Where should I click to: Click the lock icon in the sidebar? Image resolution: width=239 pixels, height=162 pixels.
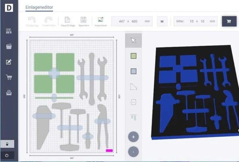[7, 144]
